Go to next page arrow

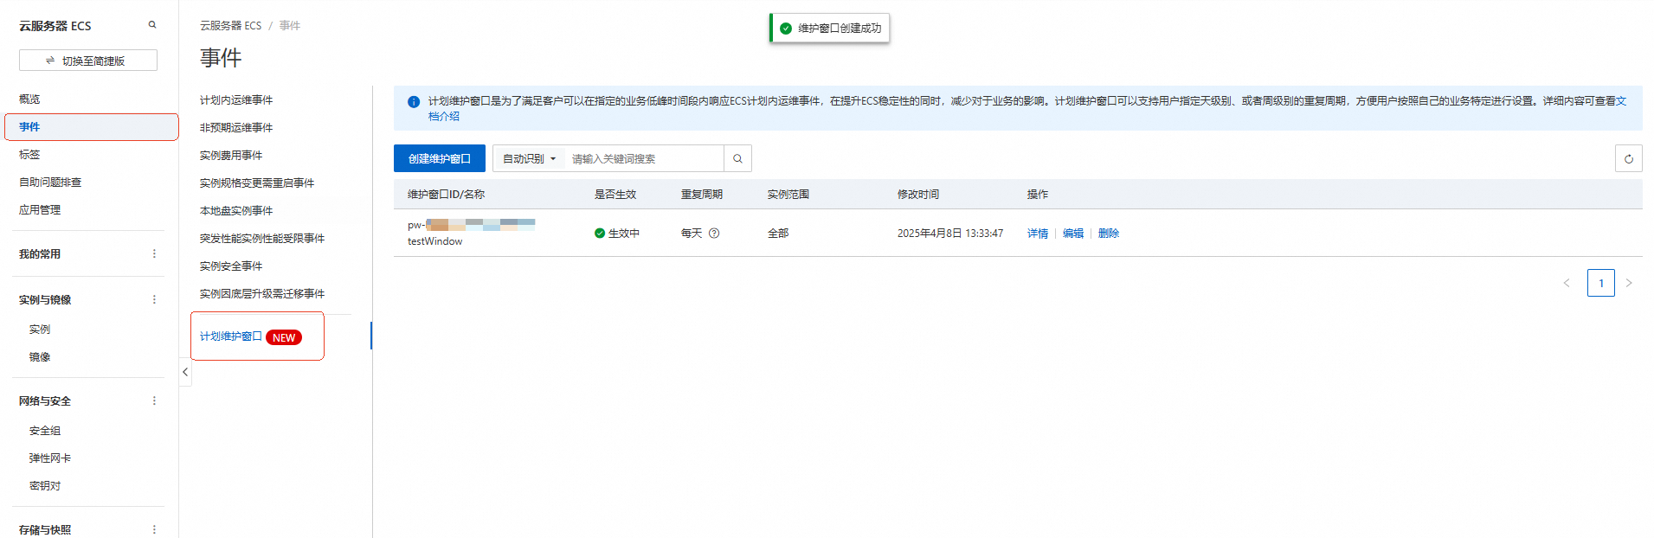1629,283
